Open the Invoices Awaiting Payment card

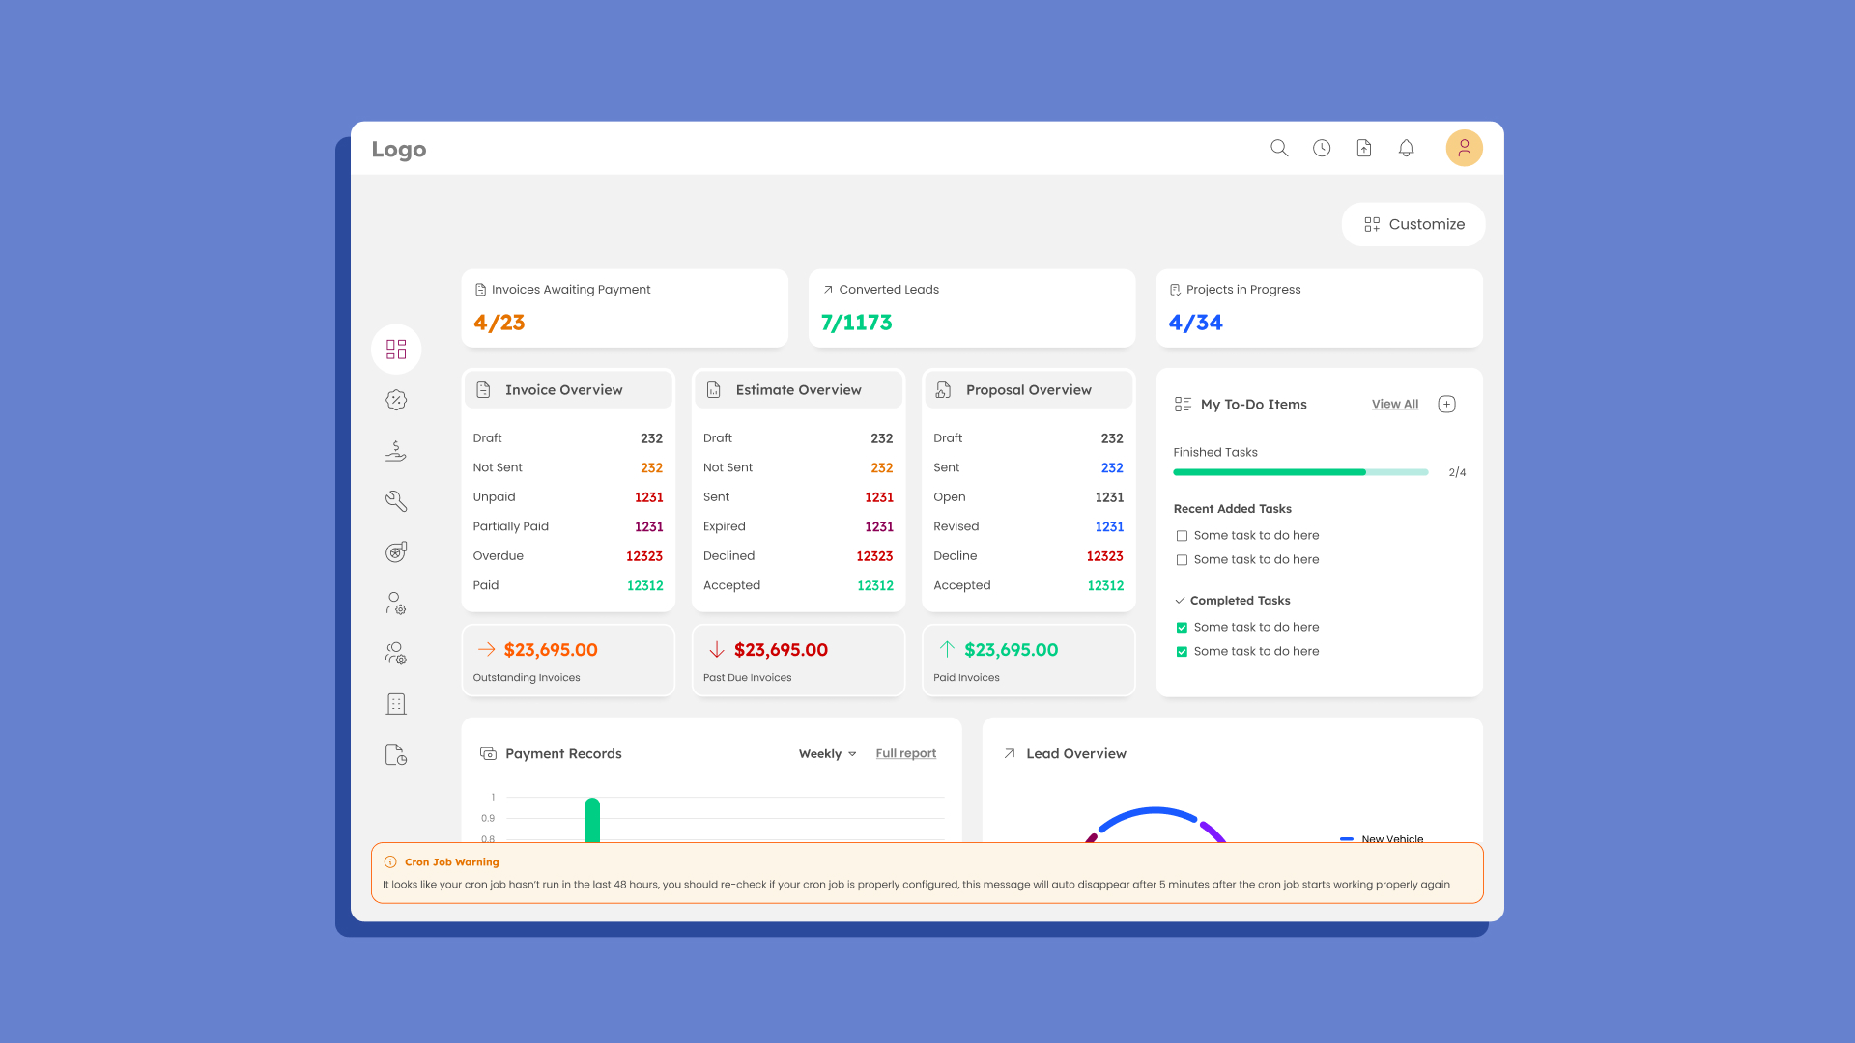click(x=625, y=308)
